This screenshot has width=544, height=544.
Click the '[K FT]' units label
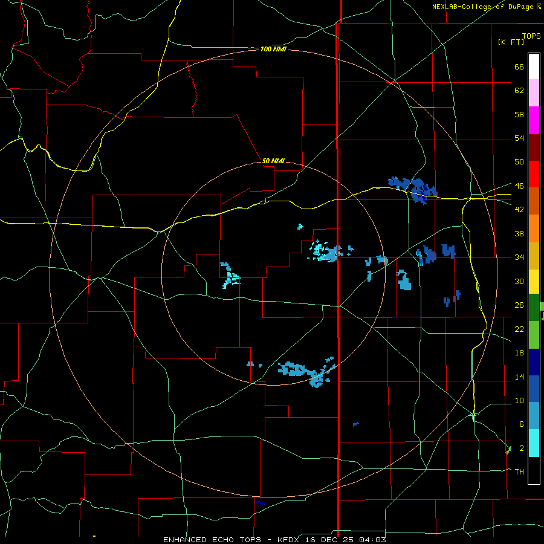click(511, 42)
